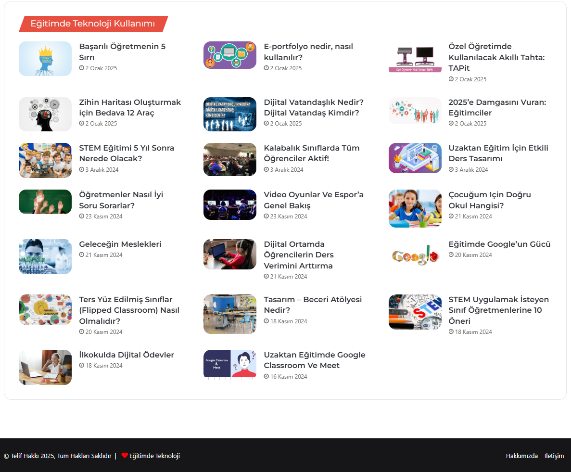The image size is (571, 472).
Task: Open the Hakkımızda footer link
Action: tap(521, 456)
